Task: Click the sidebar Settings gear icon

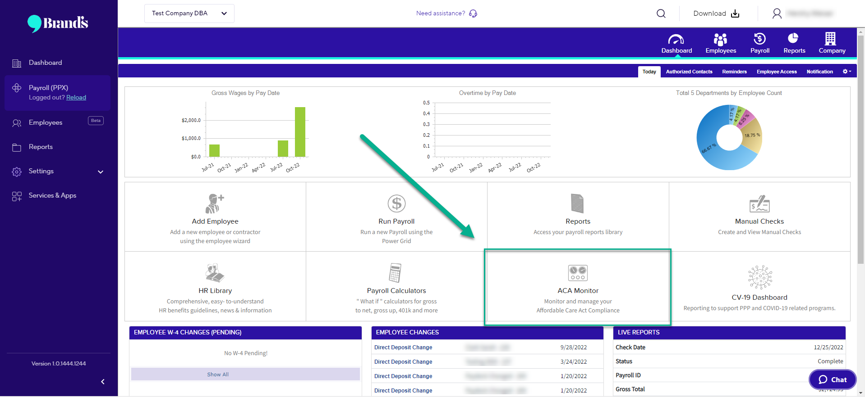Action: (x=17, y=171)
